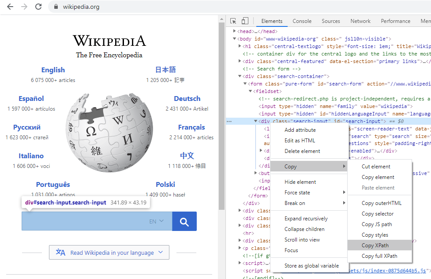
Task: Click the inspect element picker icon
Action: point(233,21)
